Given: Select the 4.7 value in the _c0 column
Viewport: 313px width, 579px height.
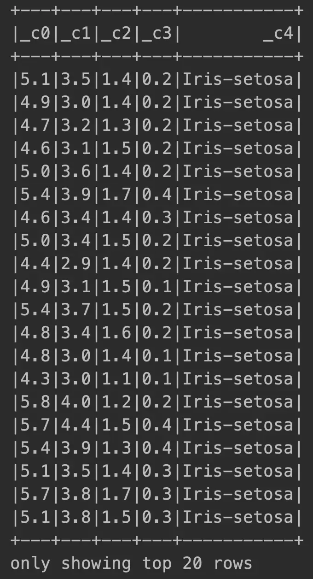Looking at the screenshot, I should click(33, 125).
